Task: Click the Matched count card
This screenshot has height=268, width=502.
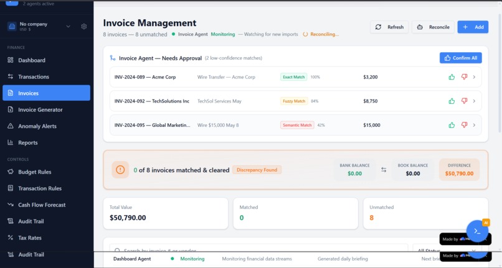Action: (x=295, y=213)
